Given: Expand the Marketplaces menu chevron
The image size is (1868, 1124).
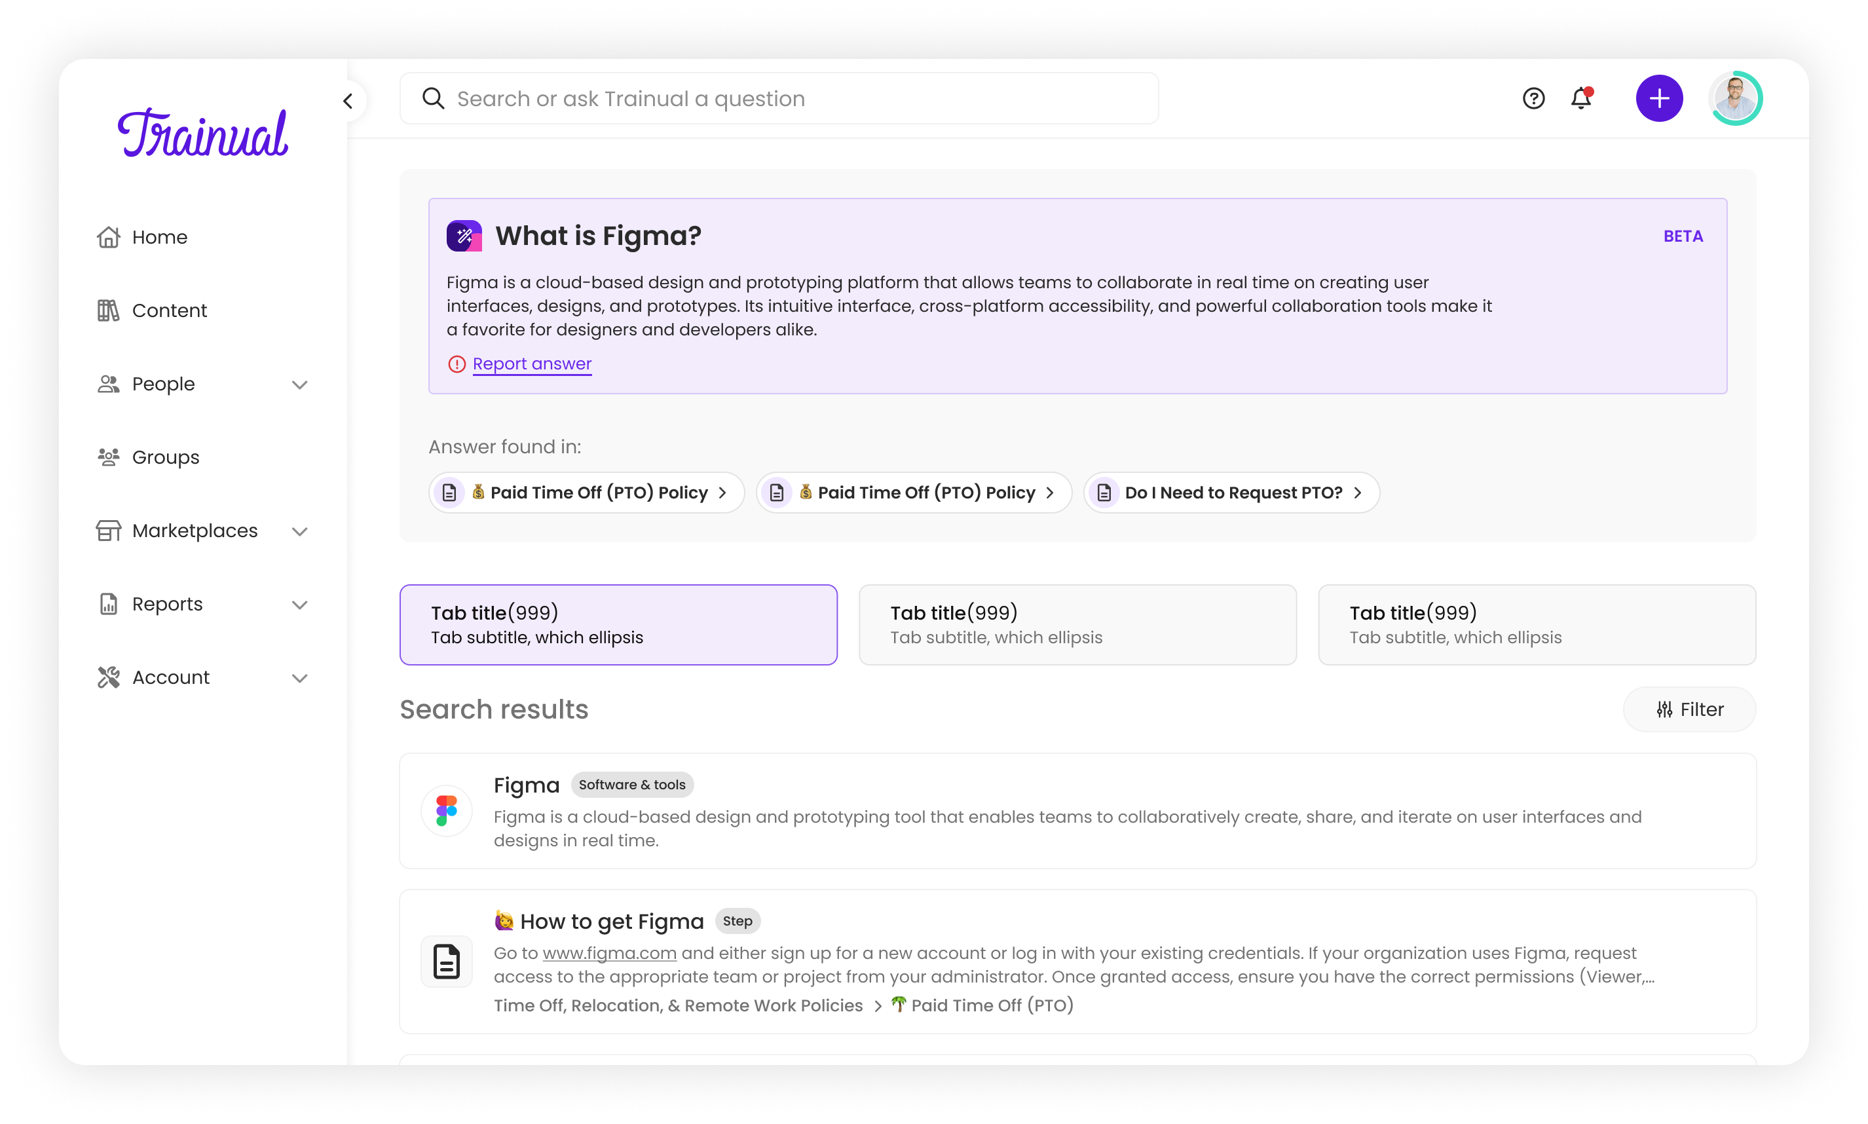Looking at the screenshot, I should click(x=300, y=532).
